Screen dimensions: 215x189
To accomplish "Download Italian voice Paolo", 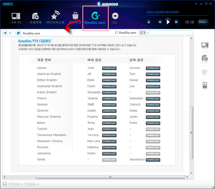I will click(153, 123).
